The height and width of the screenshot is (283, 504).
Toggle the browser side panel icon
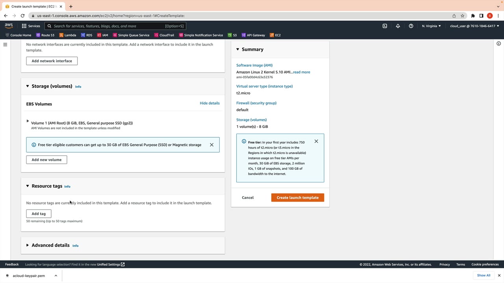(x=481, y=16)
